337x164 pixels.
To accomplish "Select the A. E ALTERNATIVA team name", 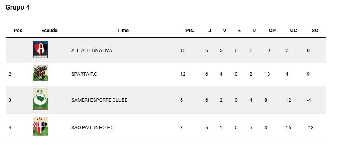I will [92, 50].
